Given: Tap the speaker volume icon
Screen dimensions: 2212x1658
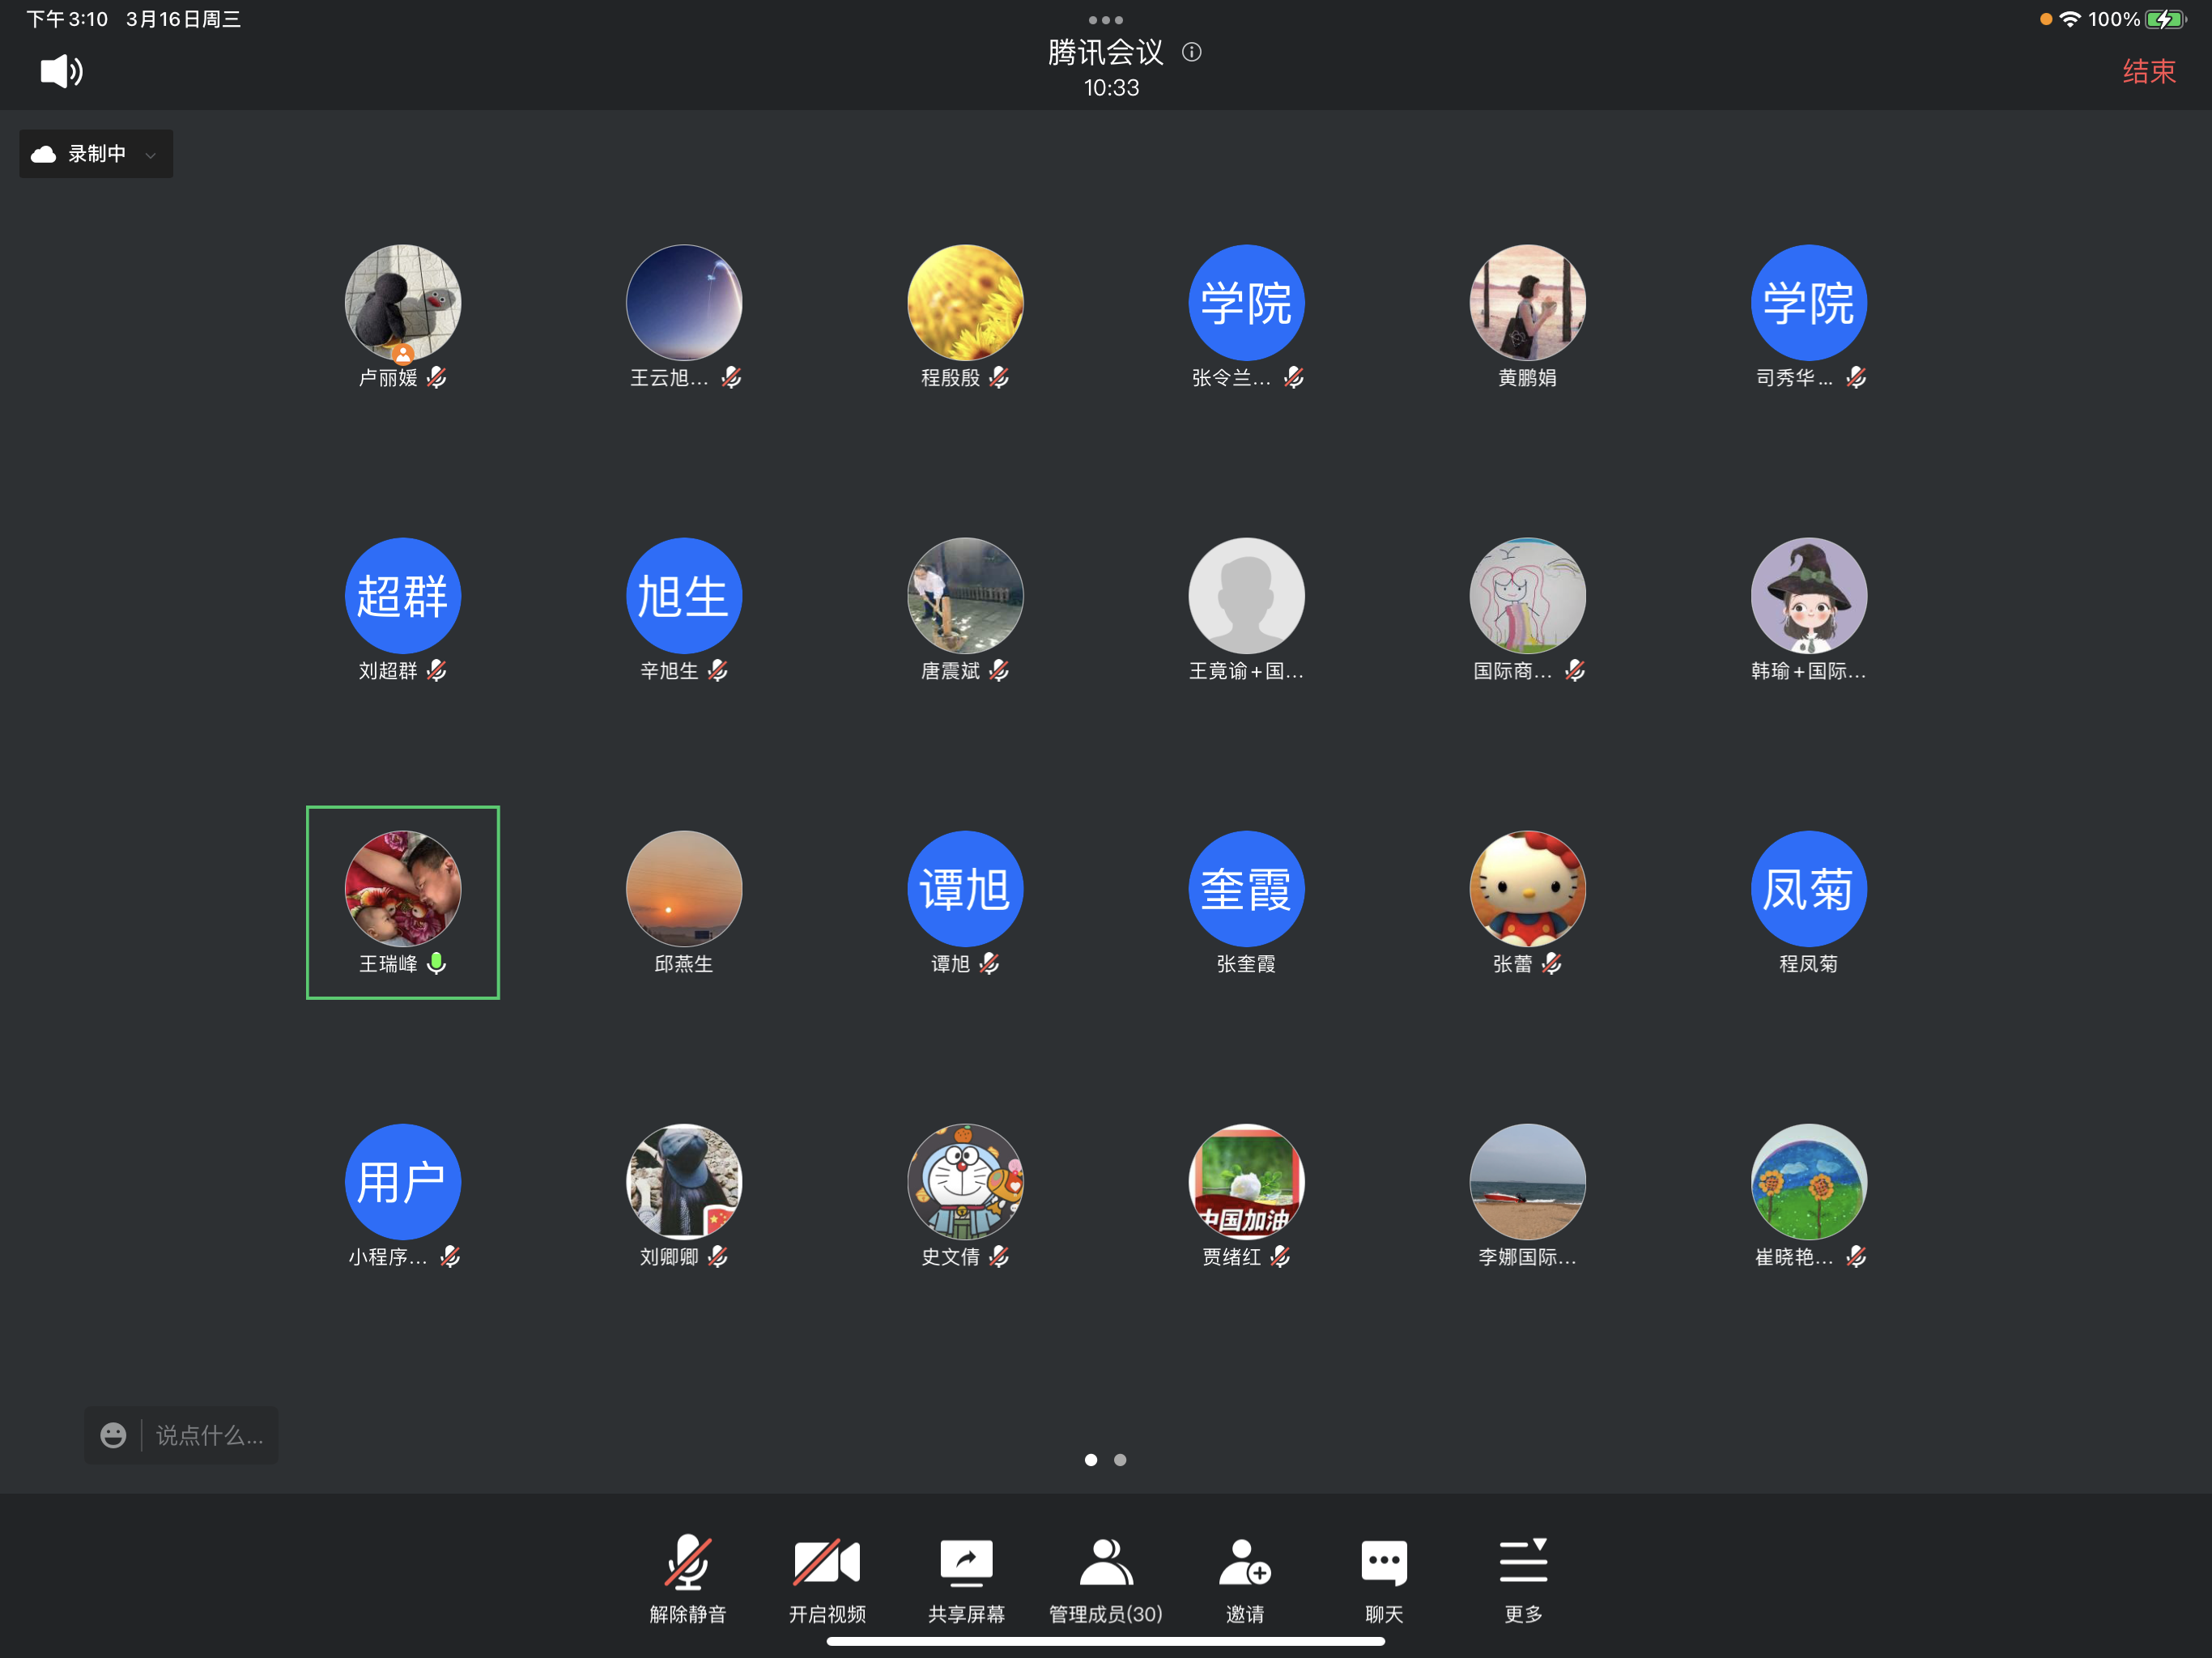Looking at the screenshot, I should point(61,71).
